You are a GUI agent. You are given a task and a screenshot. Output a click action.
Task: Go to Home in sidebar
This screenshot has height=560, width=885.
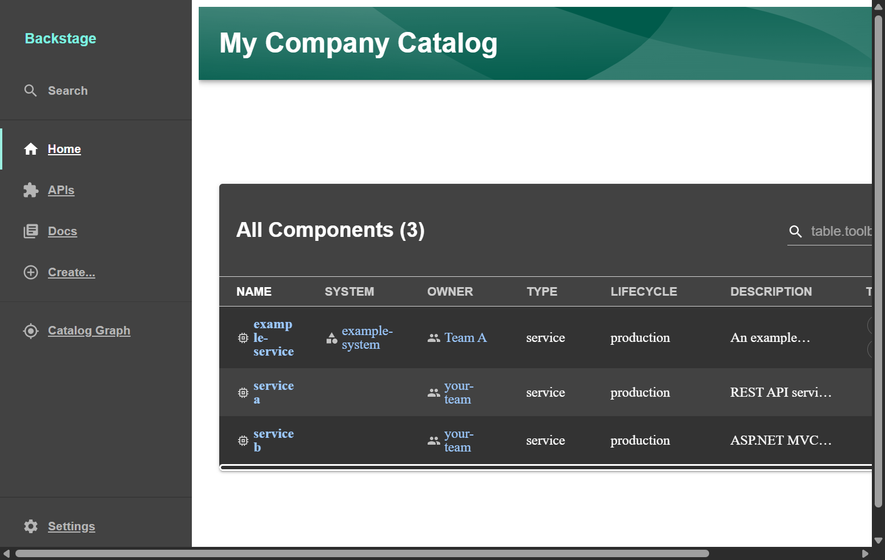click(65, 149)
